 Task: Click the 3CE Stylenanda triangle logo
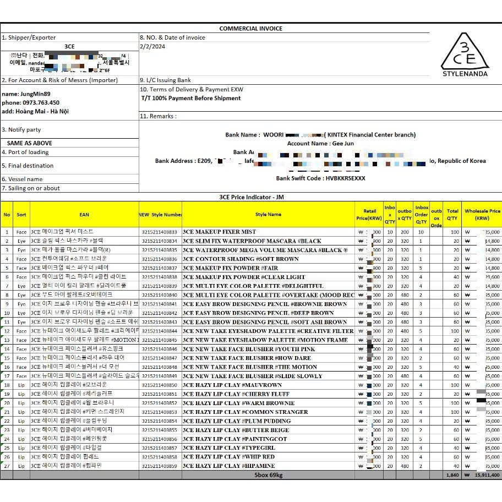tap(465, 54)
